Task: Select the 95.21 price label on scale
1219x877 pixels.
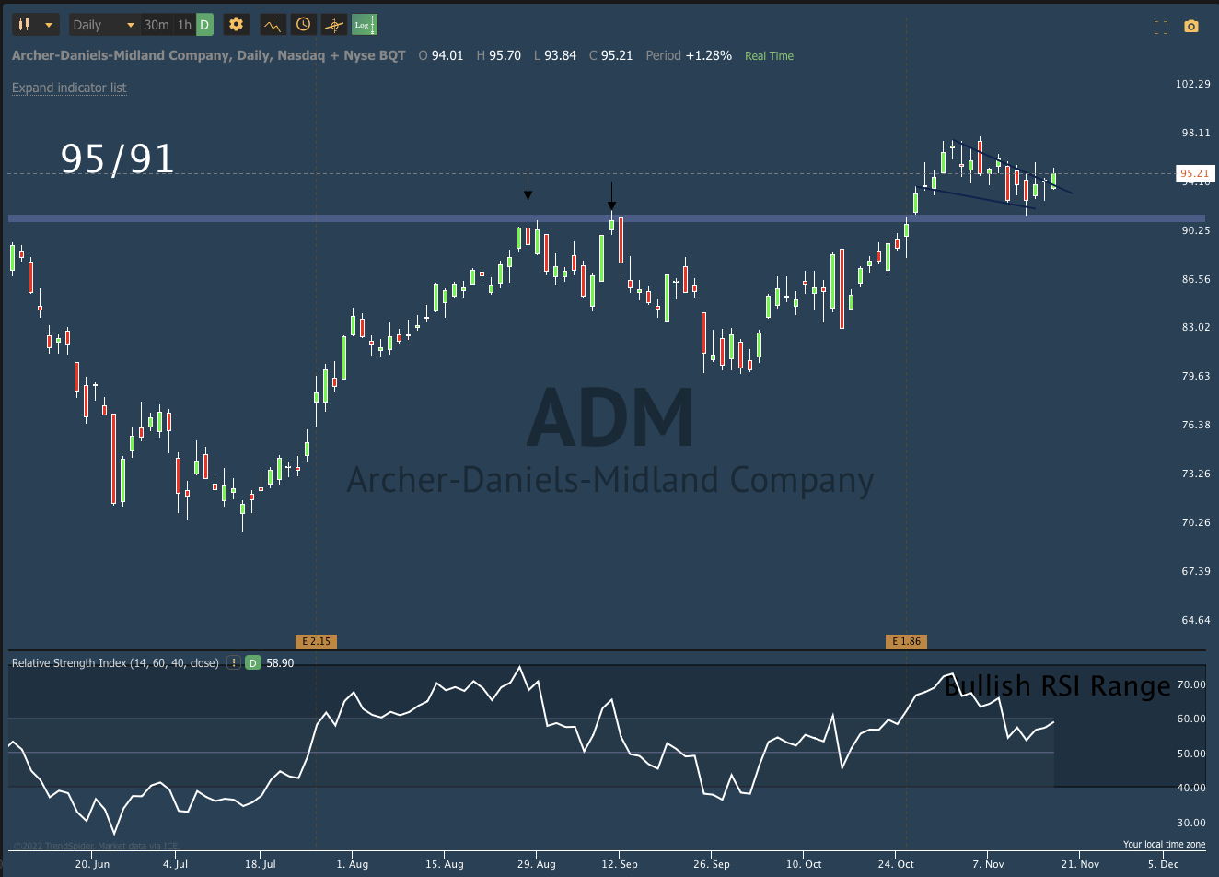Action: click(x=1194, y=172)
